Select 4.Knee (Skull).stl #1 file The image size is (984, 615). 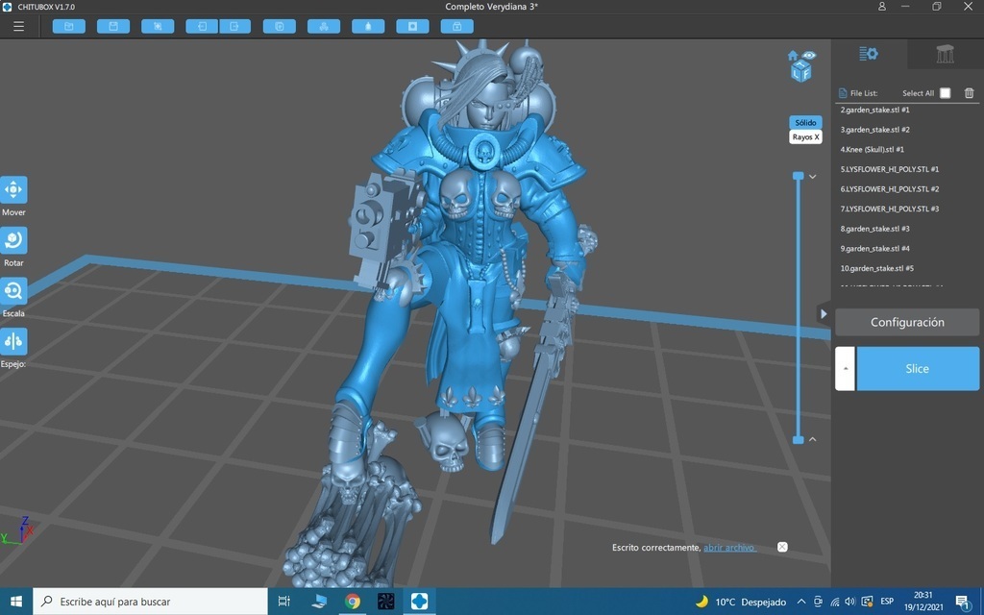pos(873,149)
